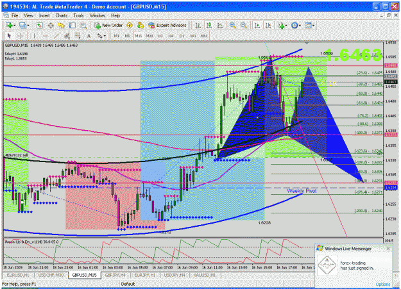Expand the Profiles dropdown arrow
Viewport: 401px width, 289px height.
click(x=28, y=26)
